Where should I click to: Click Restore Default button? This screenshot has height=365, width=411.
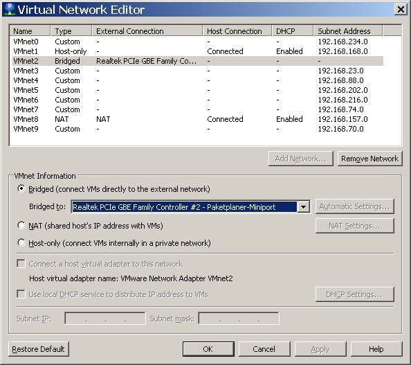[x=39, y=349]
